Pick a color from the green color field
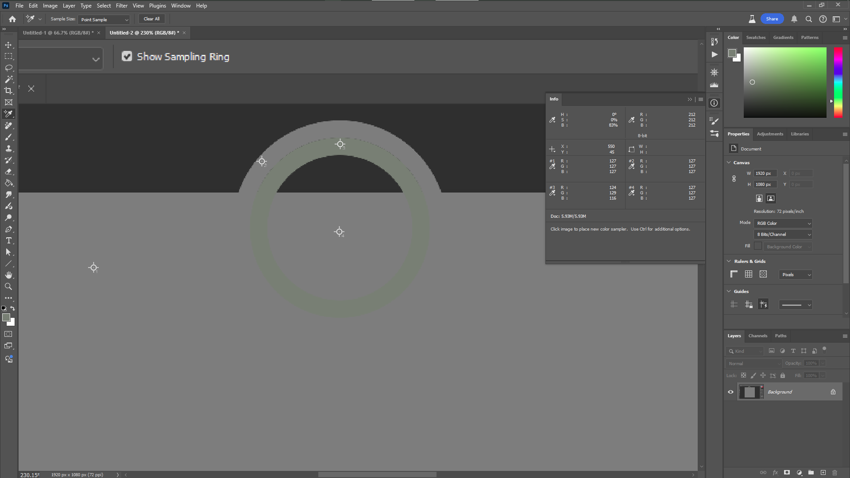This screenshot has width=850, height=478. click(784, 82)
